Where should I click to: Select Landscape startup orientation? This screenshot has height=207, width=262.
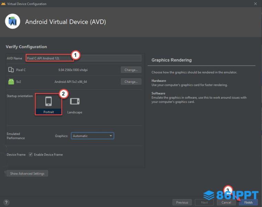tap(75, 105)
